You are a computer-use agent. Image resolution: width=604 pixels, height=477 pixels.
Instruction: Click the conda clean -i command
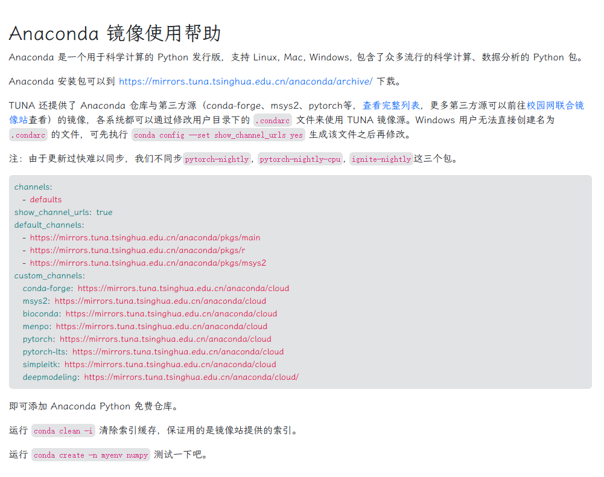(63, 431)
